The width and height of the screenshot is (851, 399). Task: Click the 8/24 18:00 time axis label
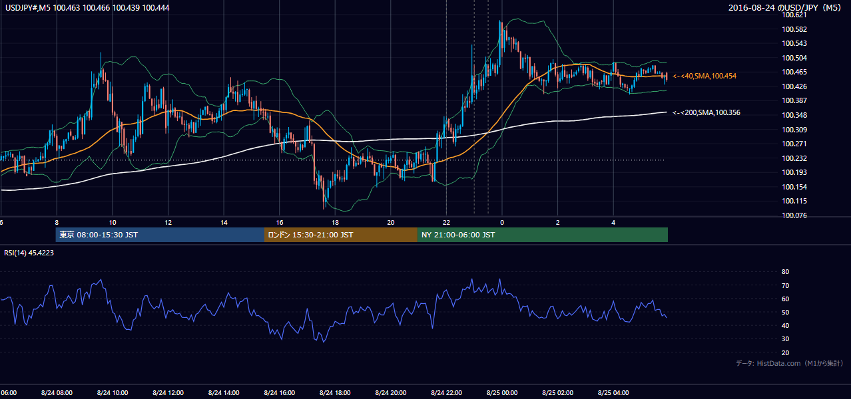(x=335, y=392)
